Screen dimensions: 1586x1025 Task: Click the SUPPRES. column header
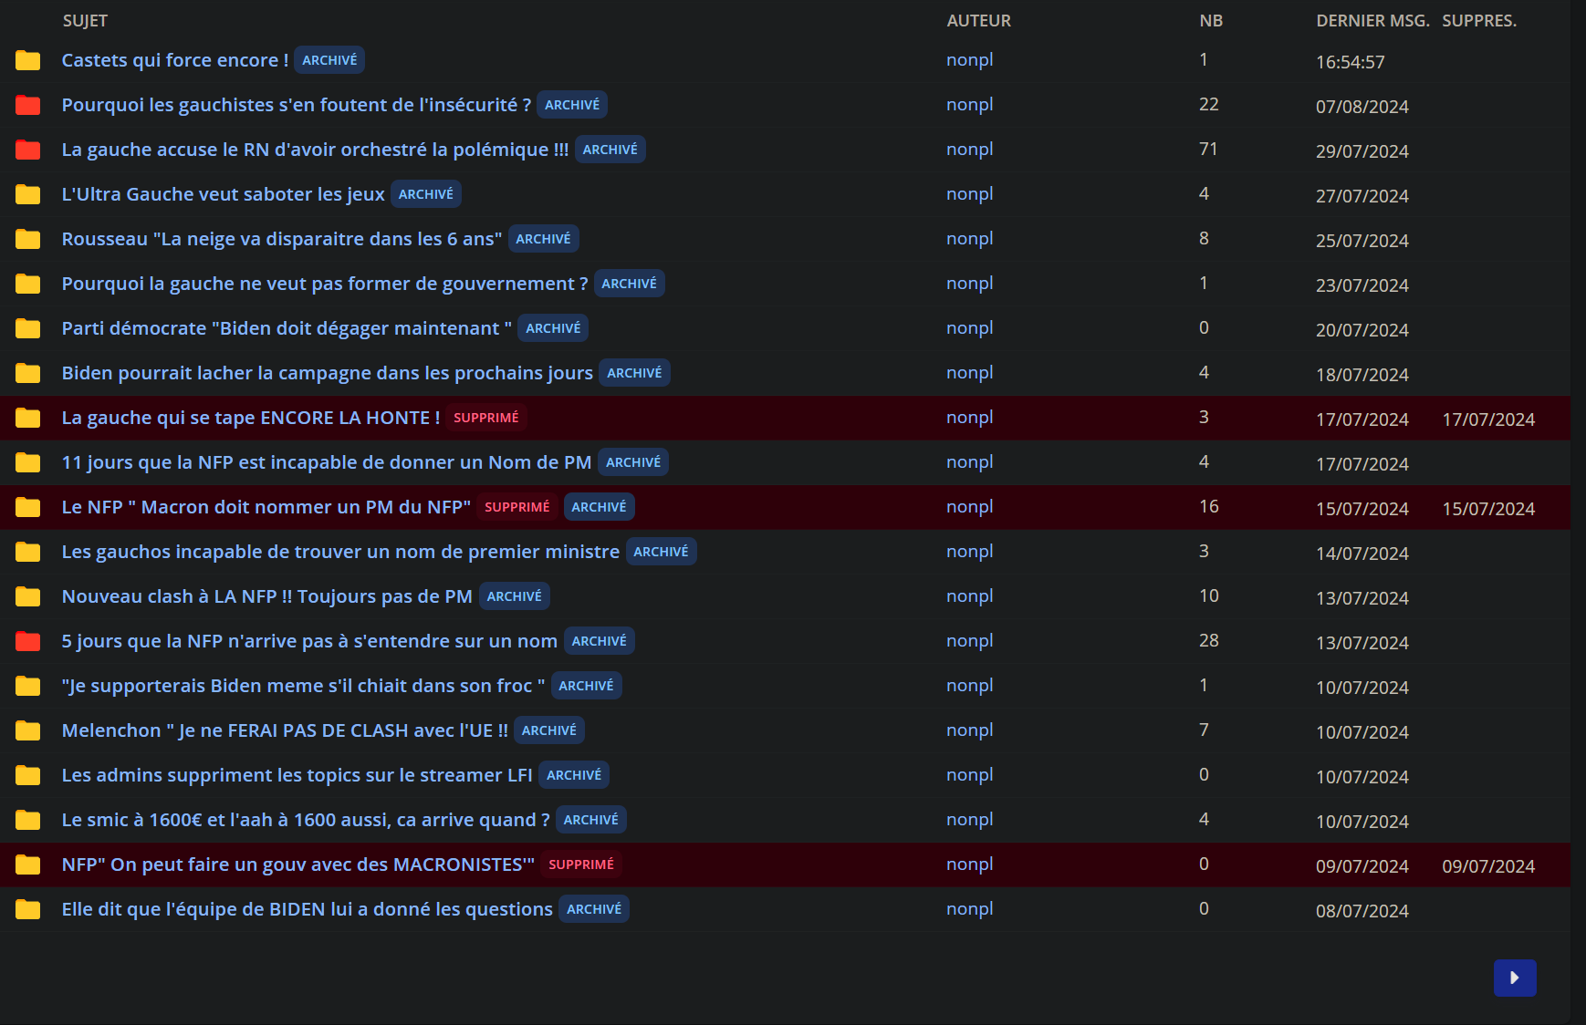pyautogui.click(x=1479, y=21)
